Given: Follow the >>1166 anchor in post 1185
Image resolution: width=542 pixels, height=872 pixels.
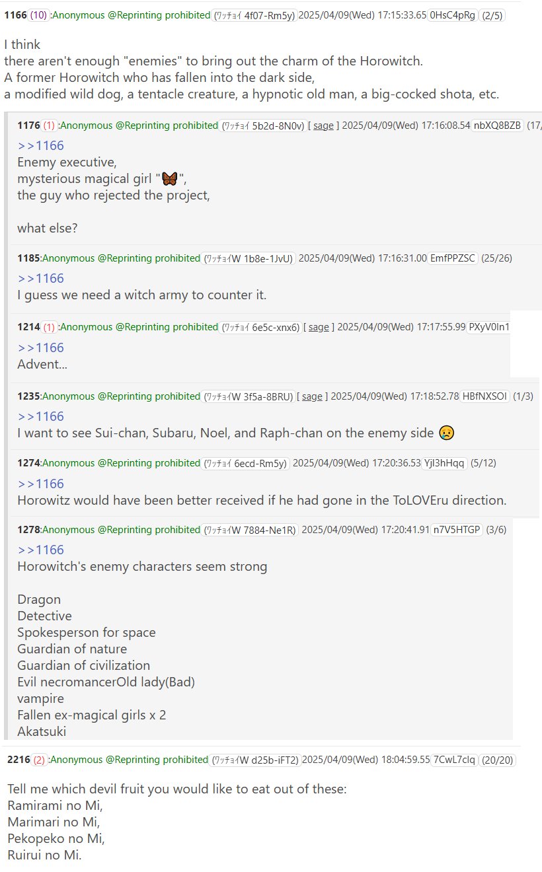Looking at the screenshot, I should 40,278.
